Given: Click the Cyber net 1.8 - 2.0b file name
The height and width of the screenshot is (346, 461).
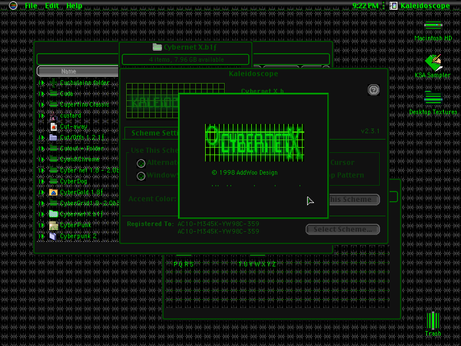Looking at the screenshot, I should tap(89, 170).
